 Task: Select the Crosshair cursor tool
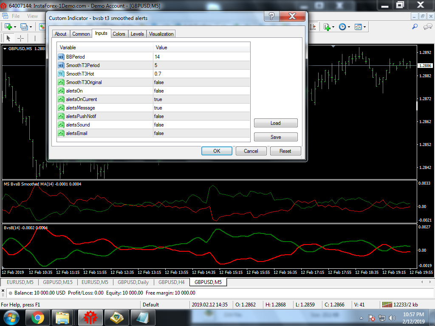click(20, 38)
